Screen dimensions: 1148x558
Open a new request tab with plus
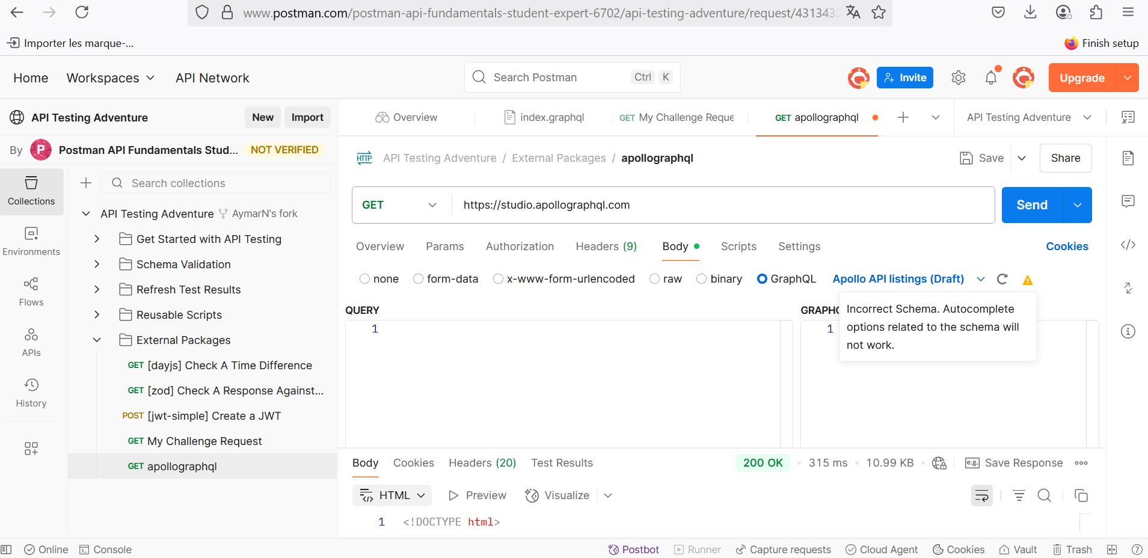pyautogui.click(x=903, y=117)
